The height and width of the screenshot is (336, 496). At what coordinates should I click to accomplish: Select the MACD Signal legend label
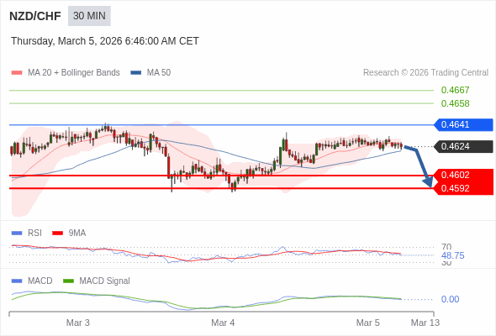105,281
